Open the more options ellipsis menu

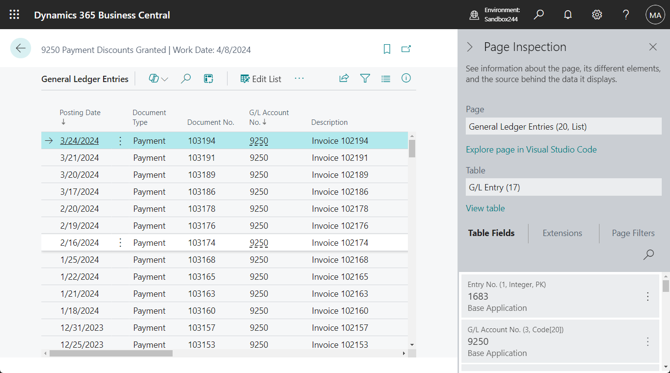(x=299, y=78)
